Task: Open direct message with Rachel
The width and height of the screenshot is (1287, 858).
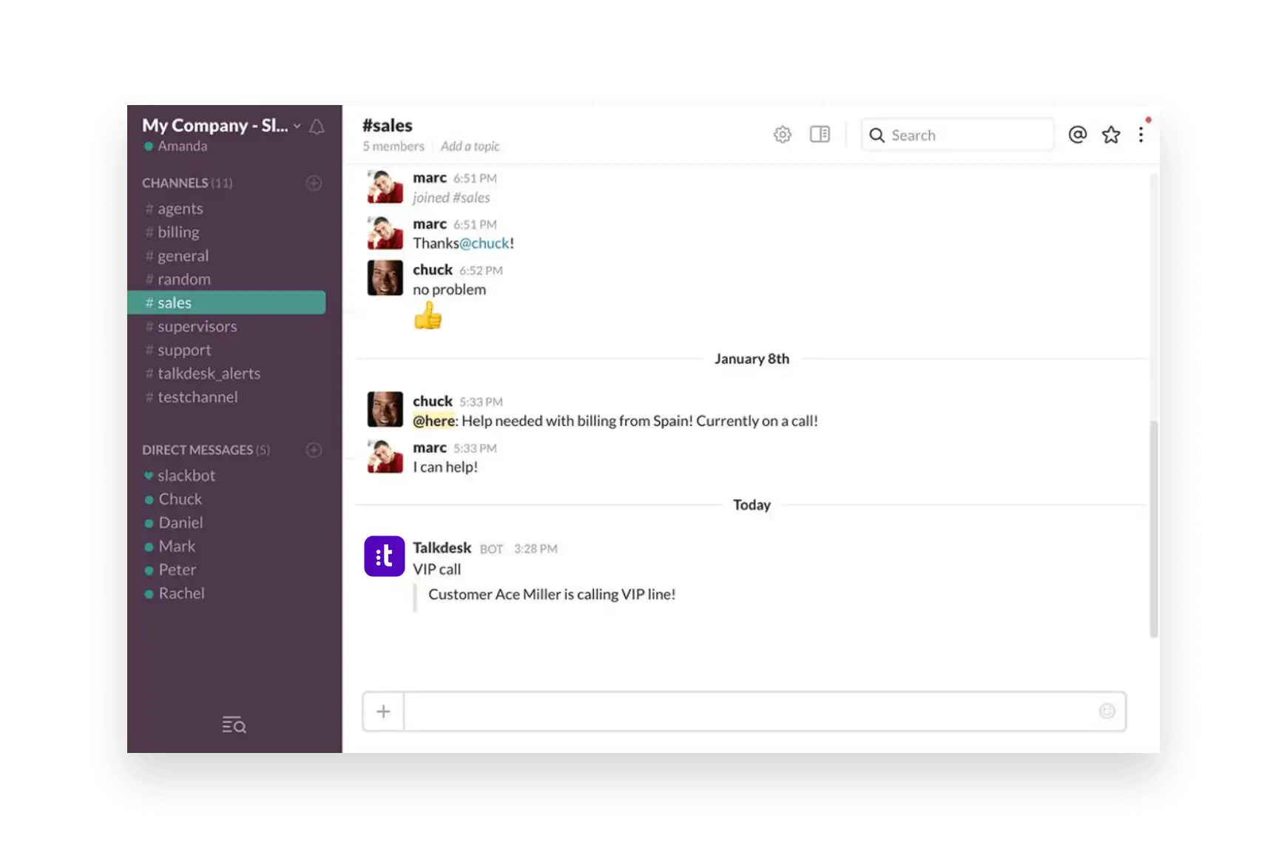Action: click(x=181, y=593)
